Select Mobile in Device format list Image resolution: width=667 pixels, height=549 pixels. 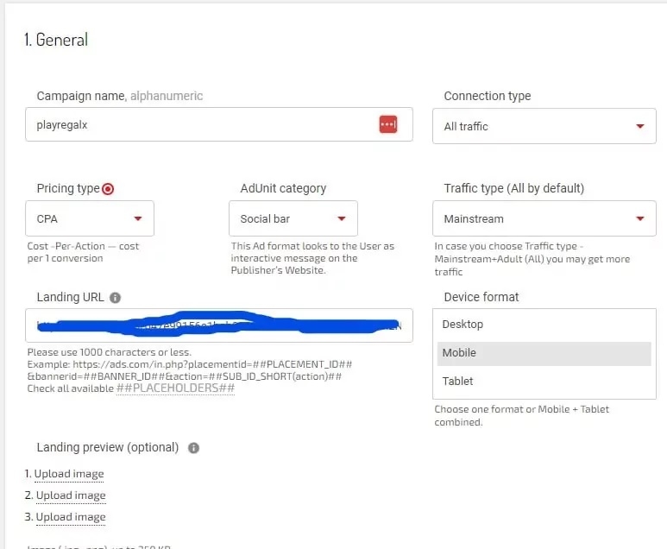pos(544,353)
